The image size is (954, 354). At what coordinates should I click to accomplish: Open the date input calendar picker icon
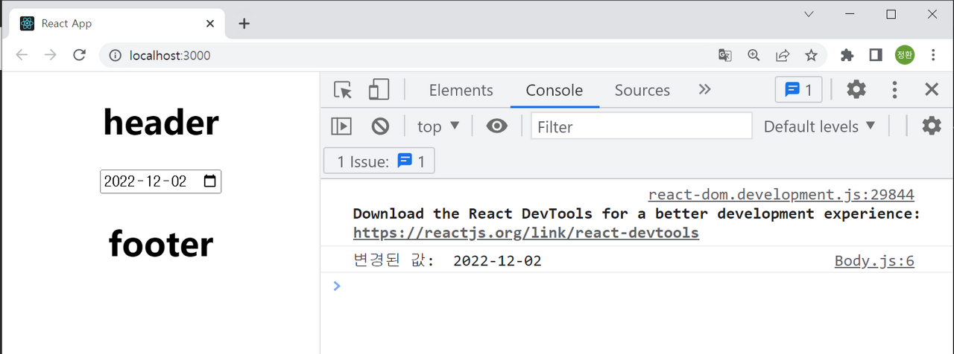coord(209,181)
